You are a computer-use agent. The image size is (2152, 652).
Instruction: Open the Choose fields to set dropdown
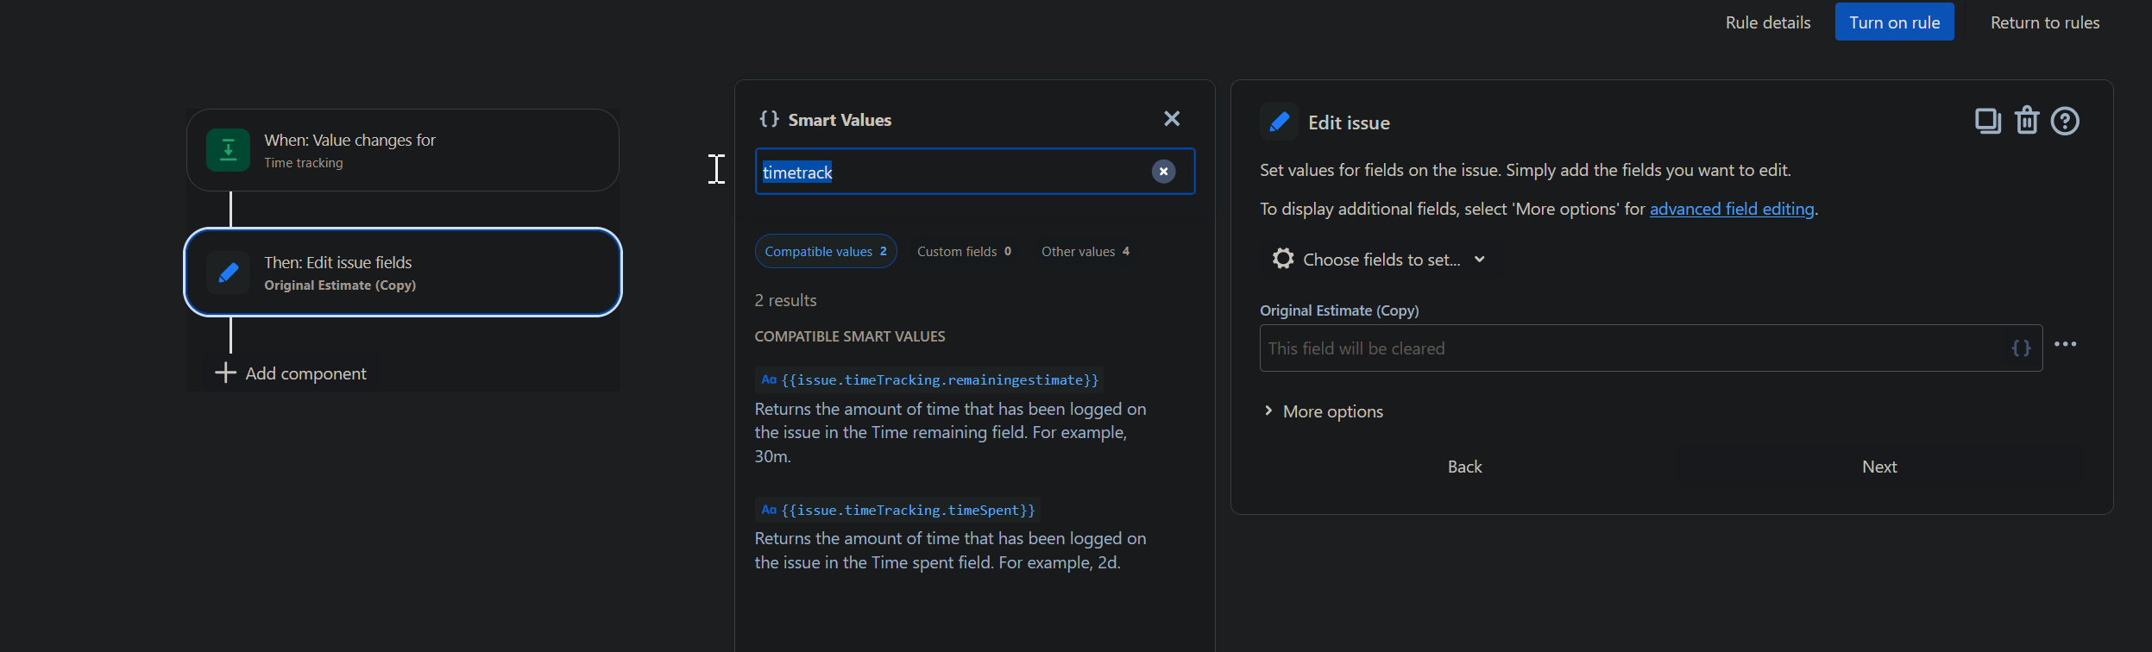tap(1379, 260)
